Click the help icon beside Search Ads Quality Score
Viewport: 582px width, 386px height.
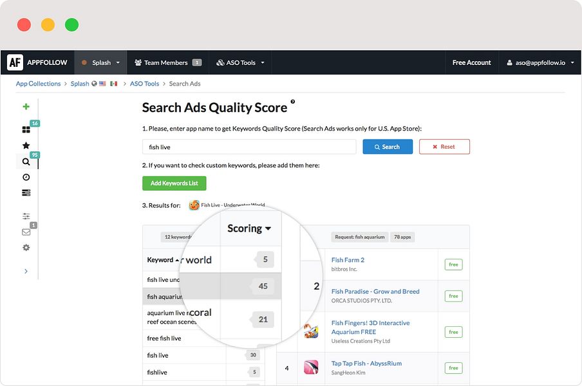click(294, 103)
